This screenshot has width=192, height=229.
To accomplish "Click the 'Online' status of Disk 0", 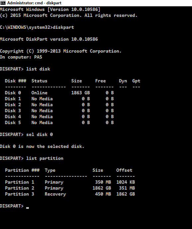I will [39, 93].
